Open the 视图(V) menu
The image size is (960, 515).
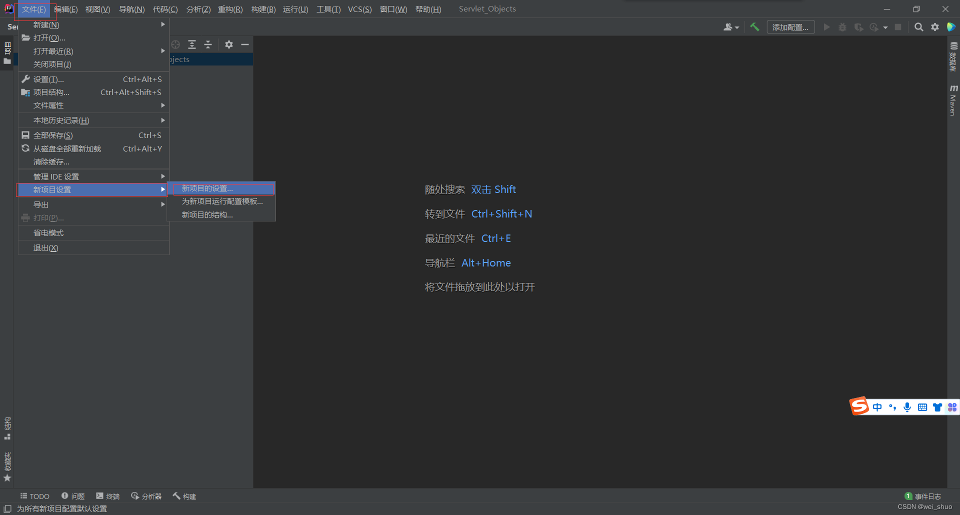click(97, 9)
